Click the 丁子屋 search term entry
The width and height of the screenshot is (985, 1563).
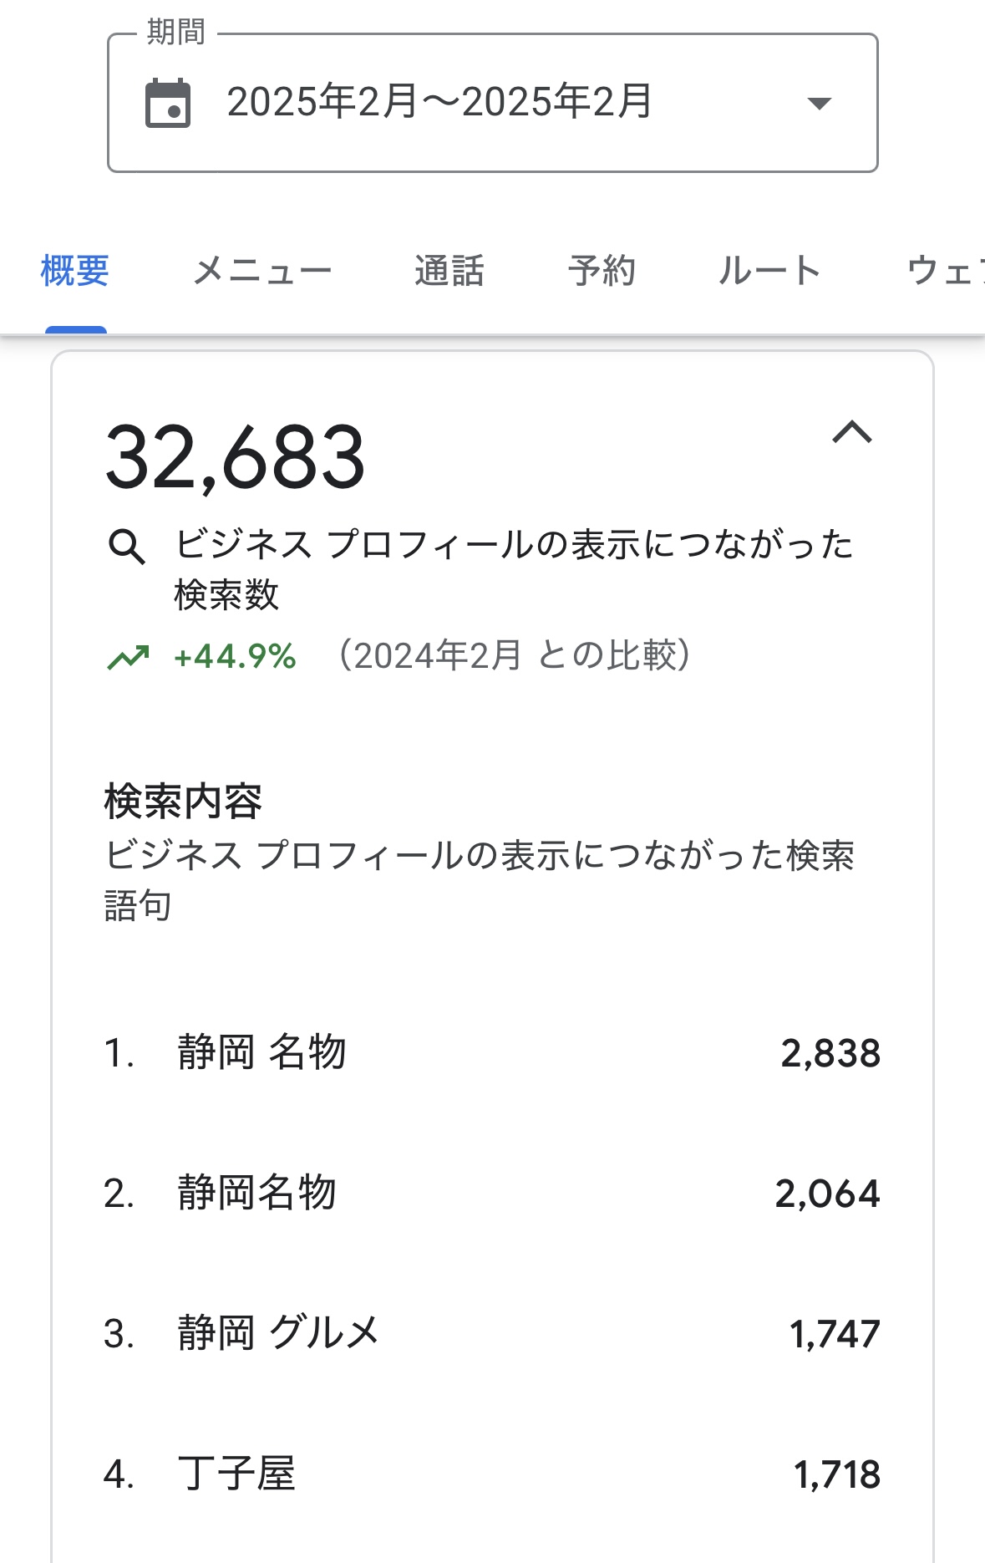tap(236, 1474)
